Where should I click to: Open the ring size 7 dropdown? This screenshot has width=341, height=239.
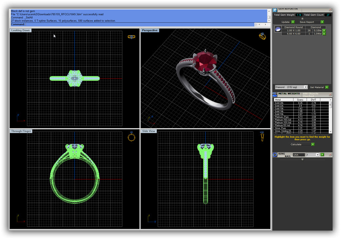[317, 155]
